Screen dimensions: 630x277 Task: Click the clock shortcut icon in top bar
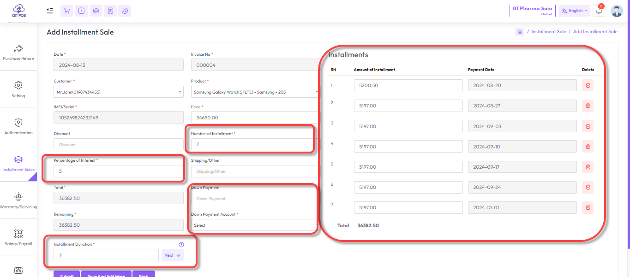[x=82, y=11]
